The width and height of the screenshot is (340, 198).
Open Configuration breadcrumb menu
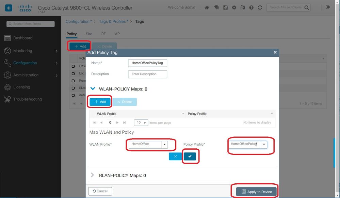click(79, 21)
